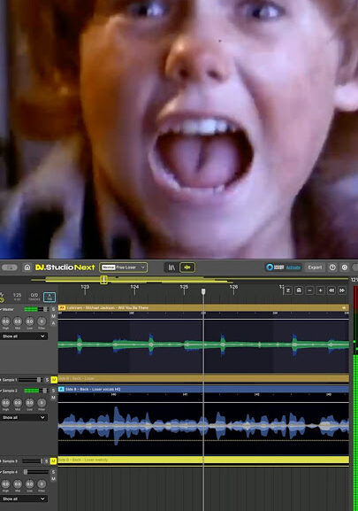The width and height of the screenshot is (358, 511).
Task: Unmute Sample 1 with yellow M button
Action: point(54,380)
